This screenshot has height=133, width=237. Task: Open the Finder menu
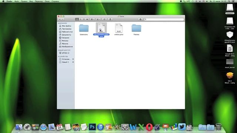tap(9, 1)
